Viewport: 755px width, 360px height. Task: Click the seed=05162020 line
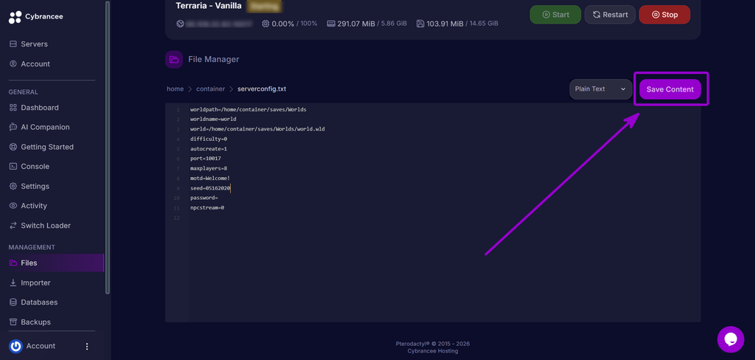(210, 188)
